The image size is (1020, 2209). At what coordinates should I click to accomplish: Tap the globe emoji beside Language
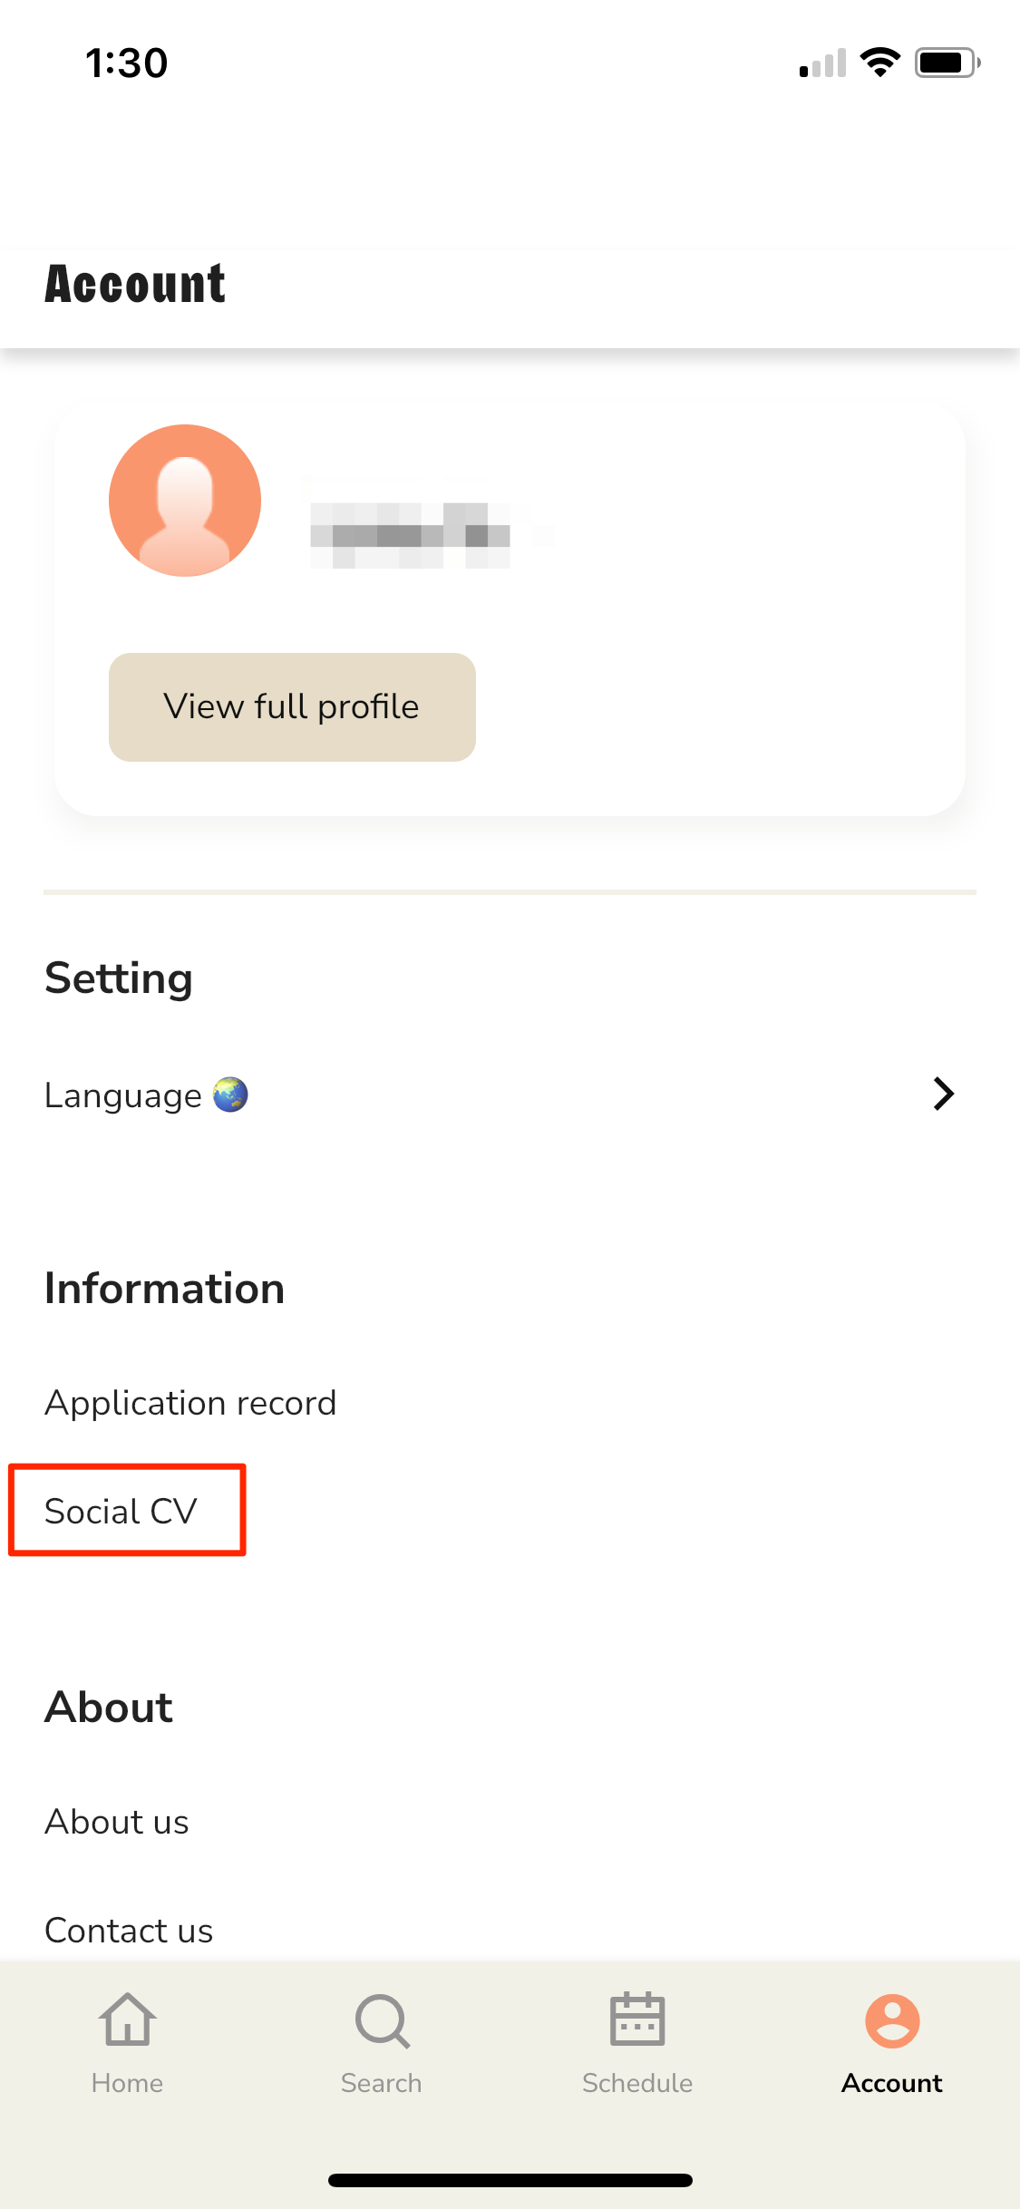(x=230, y=1095)
